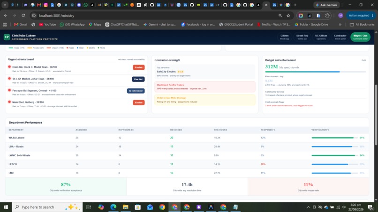
Task: Open a new browser tab
Action: tap(295, 5)
